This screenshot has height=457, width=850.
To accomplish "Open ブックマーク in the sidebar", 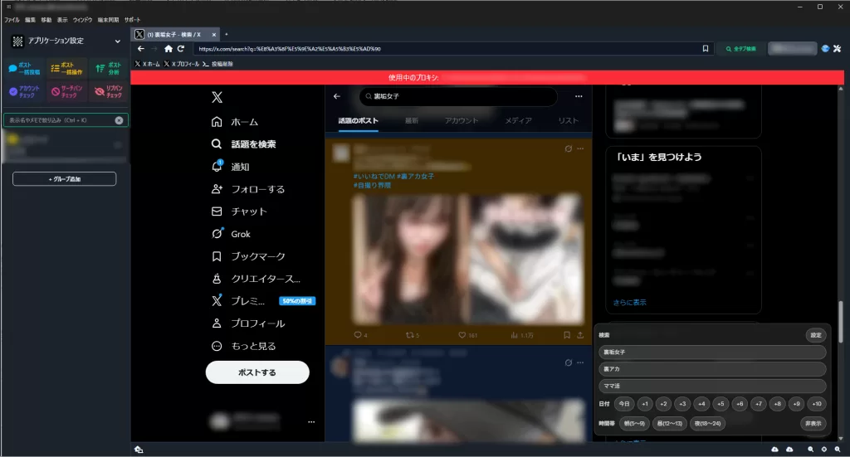I will coord(248,256).
